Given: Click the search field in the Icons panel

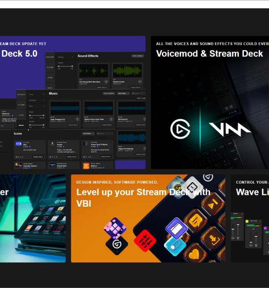Looking at the screenshot, I should [105, 134].
